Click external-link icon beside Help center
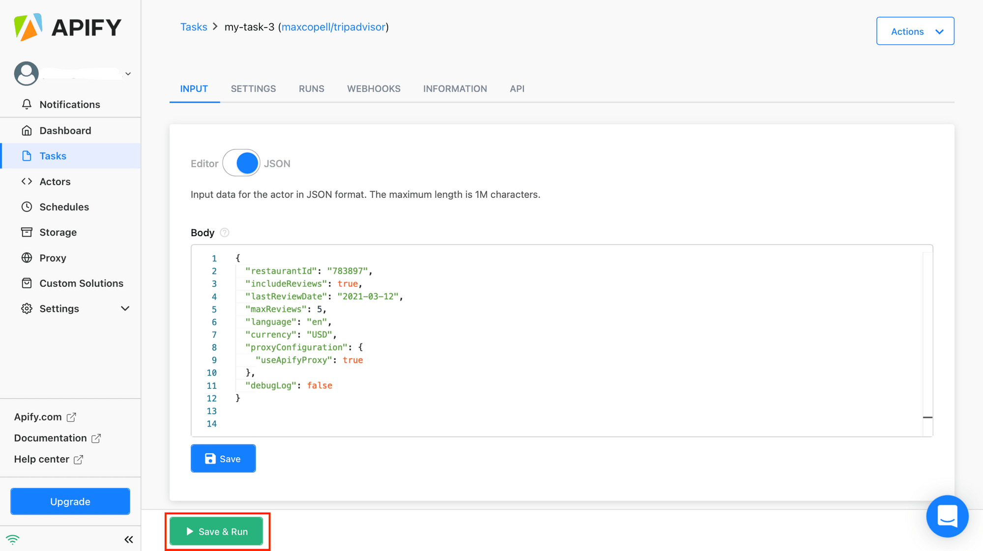This screenshot has width=983, height=551. coord(79,459)
